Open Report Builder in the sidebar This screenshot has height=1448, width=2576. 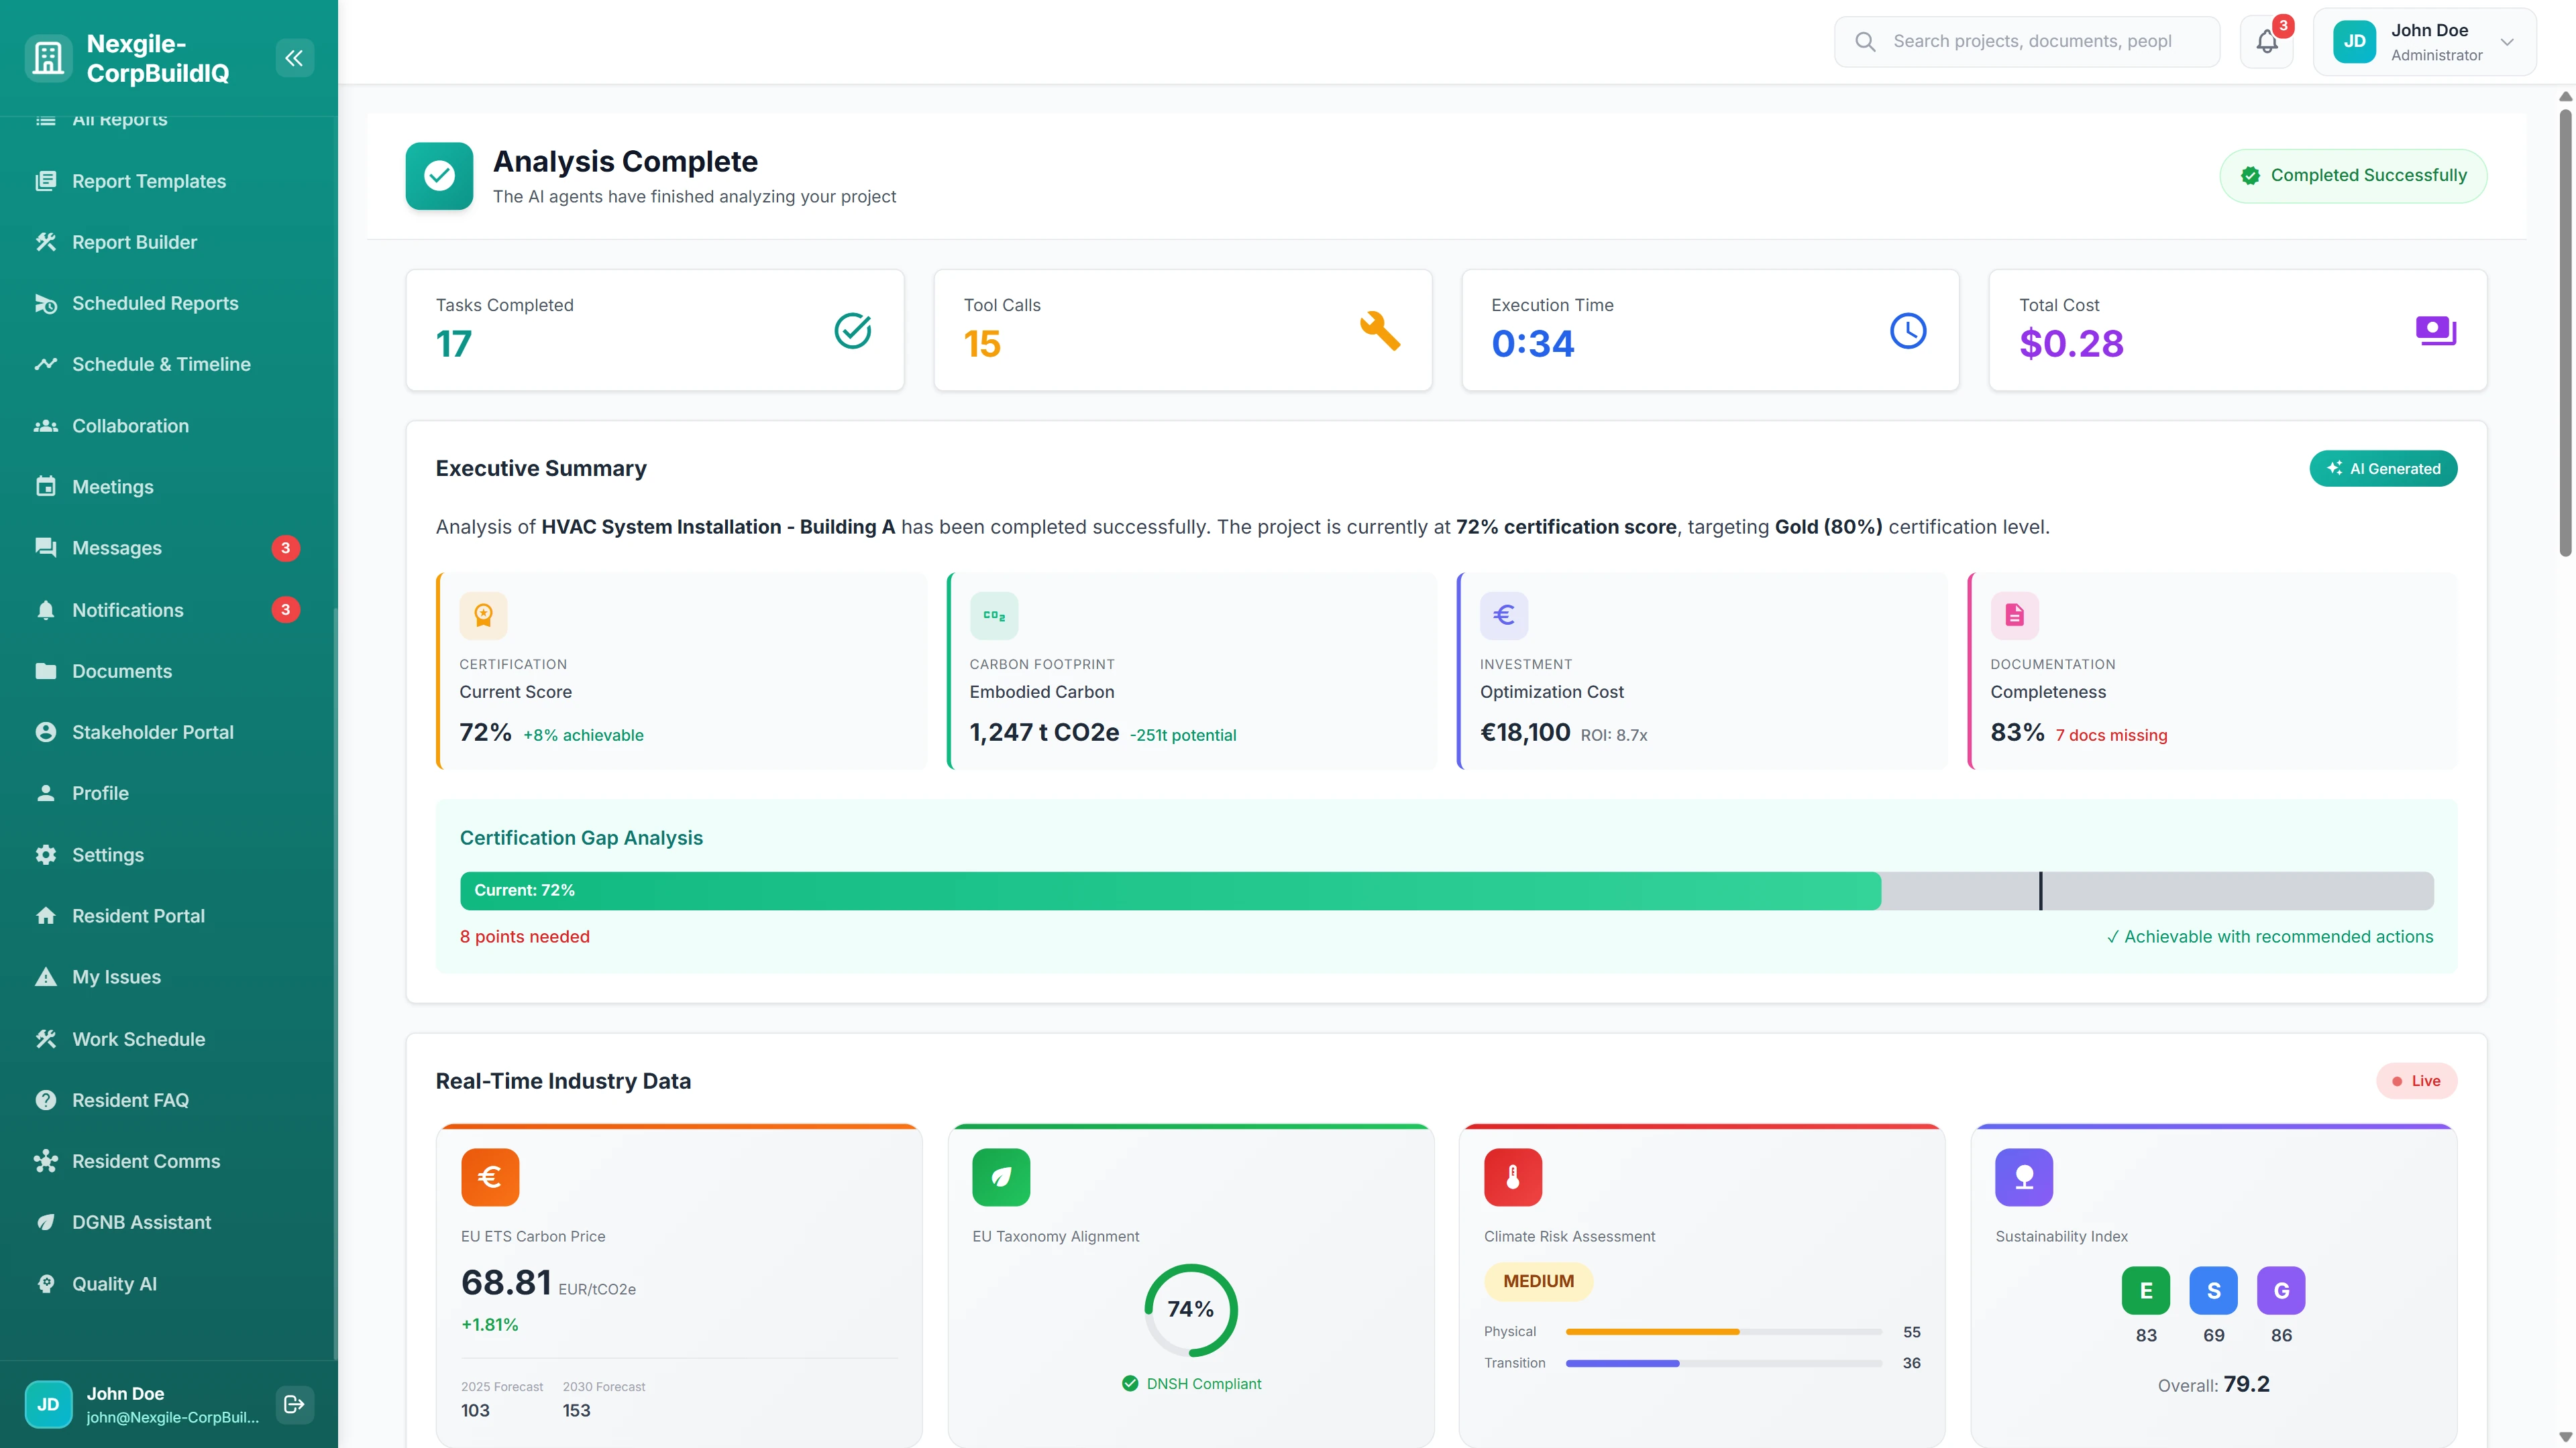coord(134,242)
